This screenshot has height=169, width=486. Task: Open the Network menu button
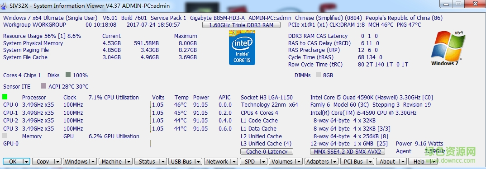click(x=217, y=161)
